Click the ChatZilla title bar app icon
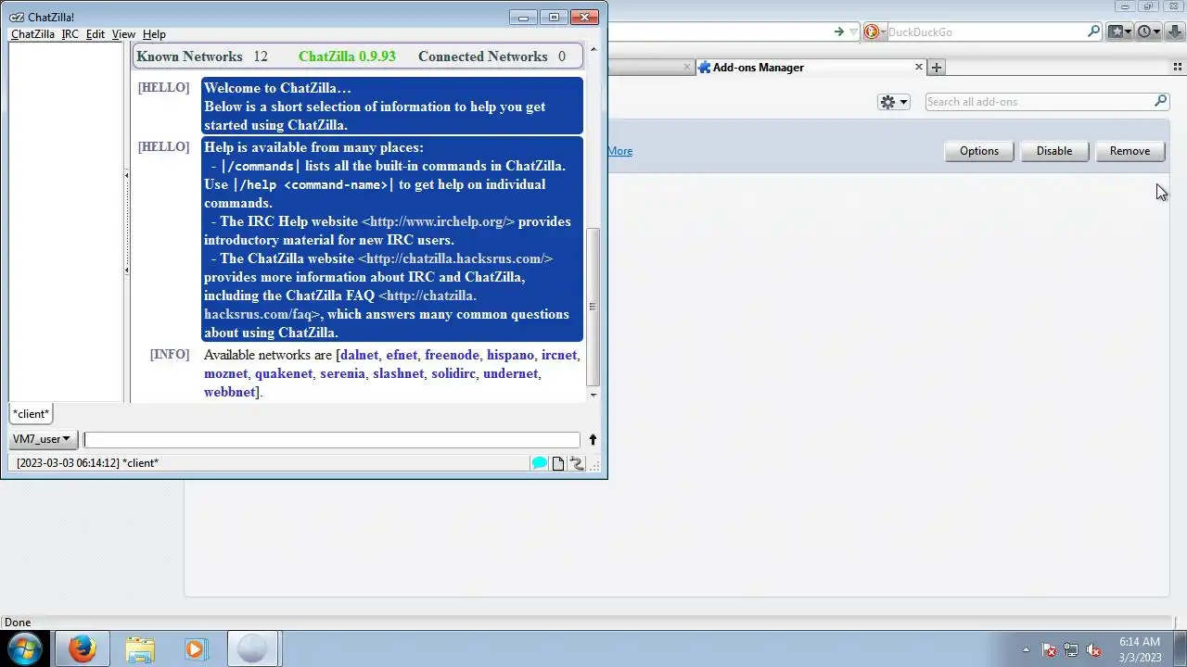 tap(17, 17)
